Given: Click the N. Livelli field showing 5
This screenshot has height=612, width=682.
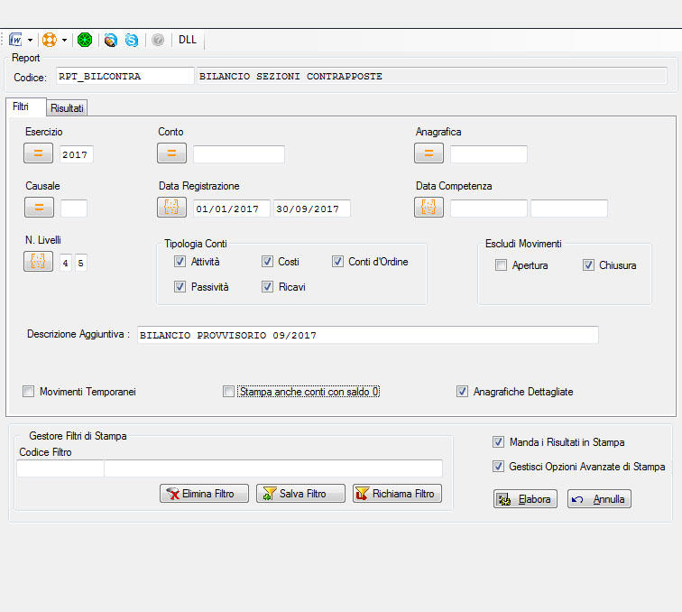Looking at the screenshot, I should point(81,263).
